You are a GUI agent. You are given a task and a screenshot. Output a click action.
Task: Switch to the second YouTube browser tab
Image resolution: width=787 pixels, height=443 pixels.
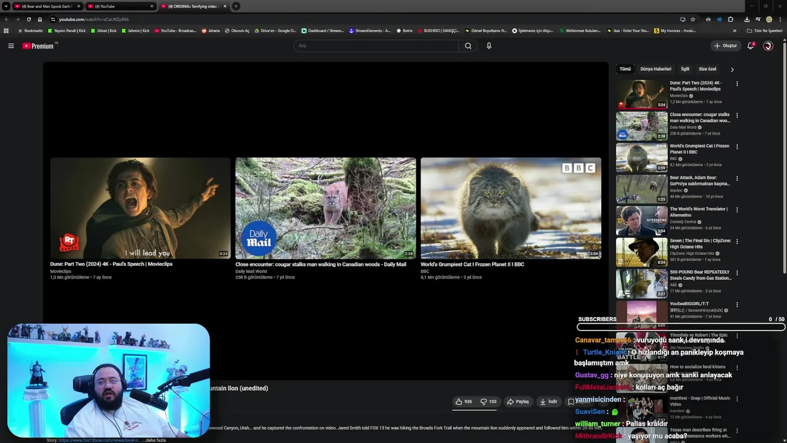[120, 6]
